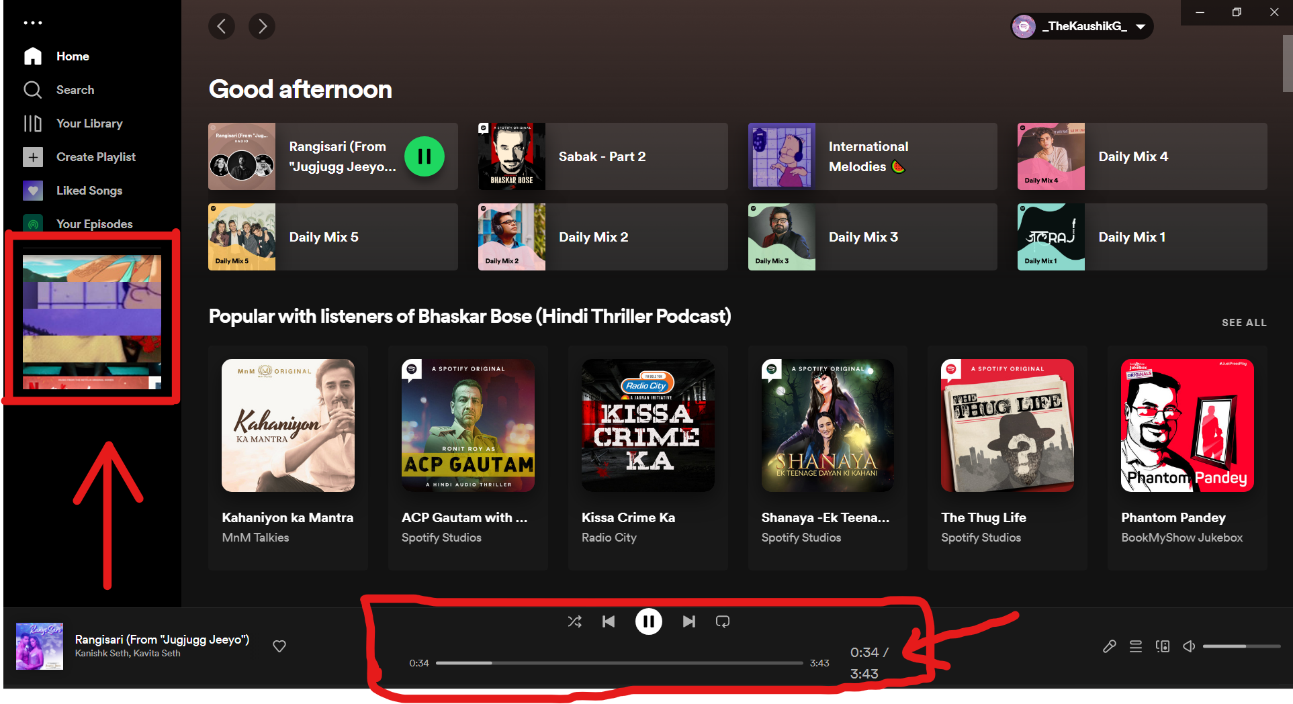Screen dimensions: 1293x704
Task: Open the Kissa Crime Ka podcast thumbnail
Action: [x=648, y=425]
